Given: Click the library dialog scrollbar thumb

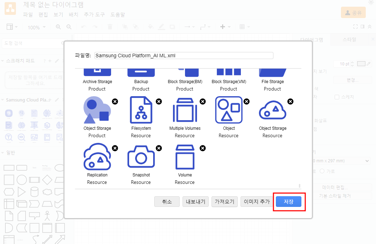Looking at the screenshot, I should click(300, 186).
